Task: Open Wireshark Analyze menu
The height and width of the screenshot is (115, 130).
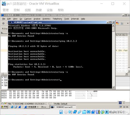Action: click(37, 19)
